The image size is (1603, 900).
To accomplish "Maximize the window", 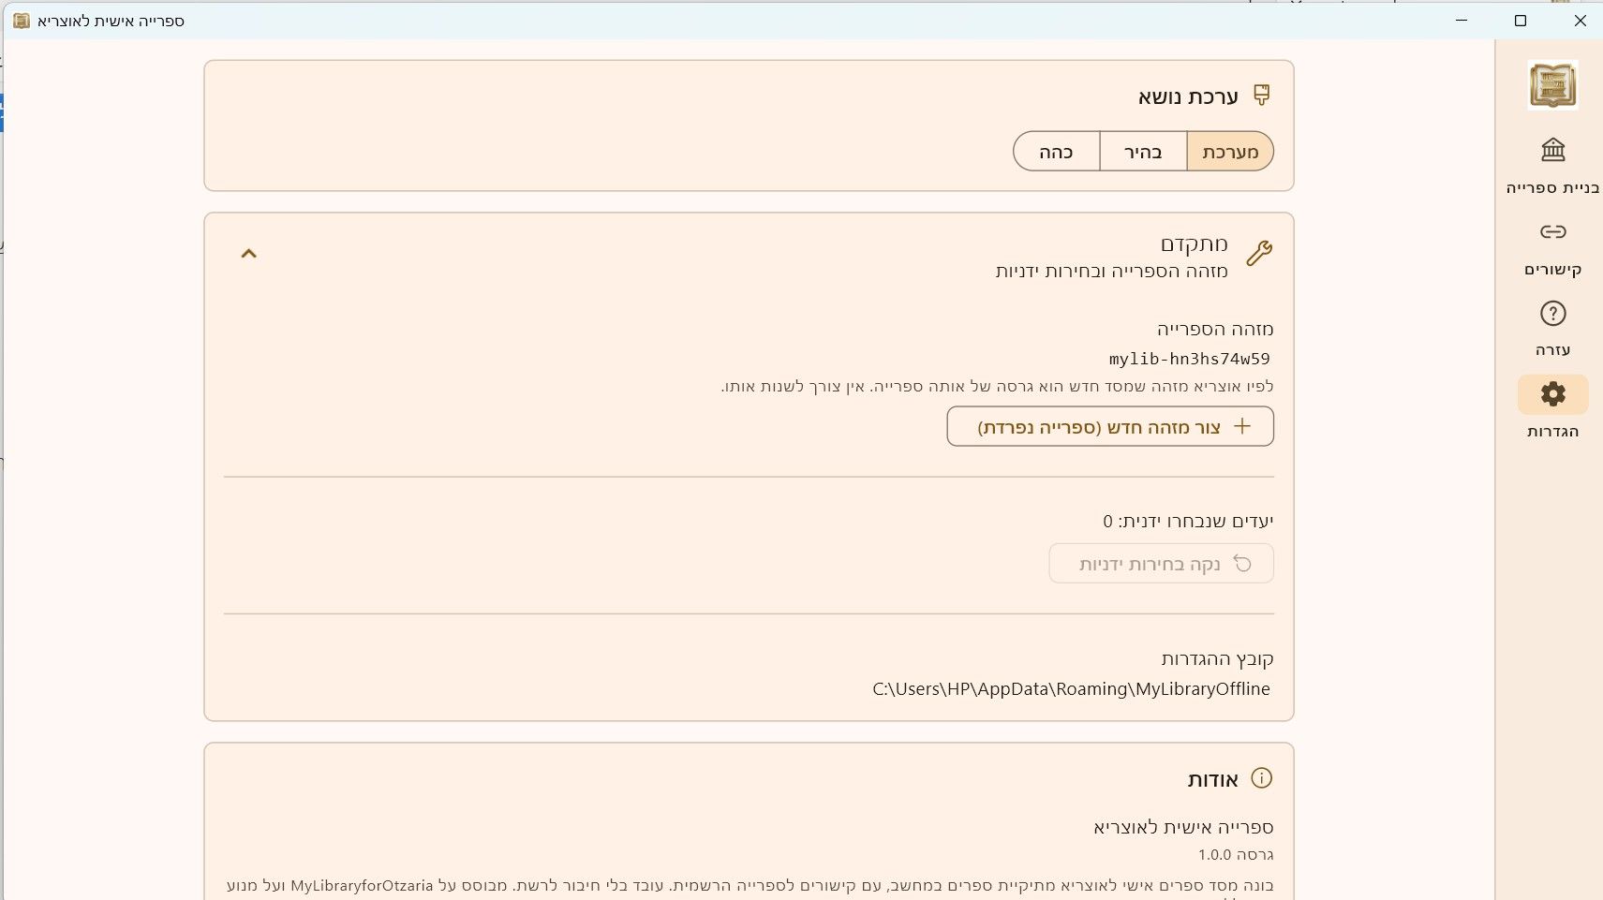I will (x=1521, y=21).
